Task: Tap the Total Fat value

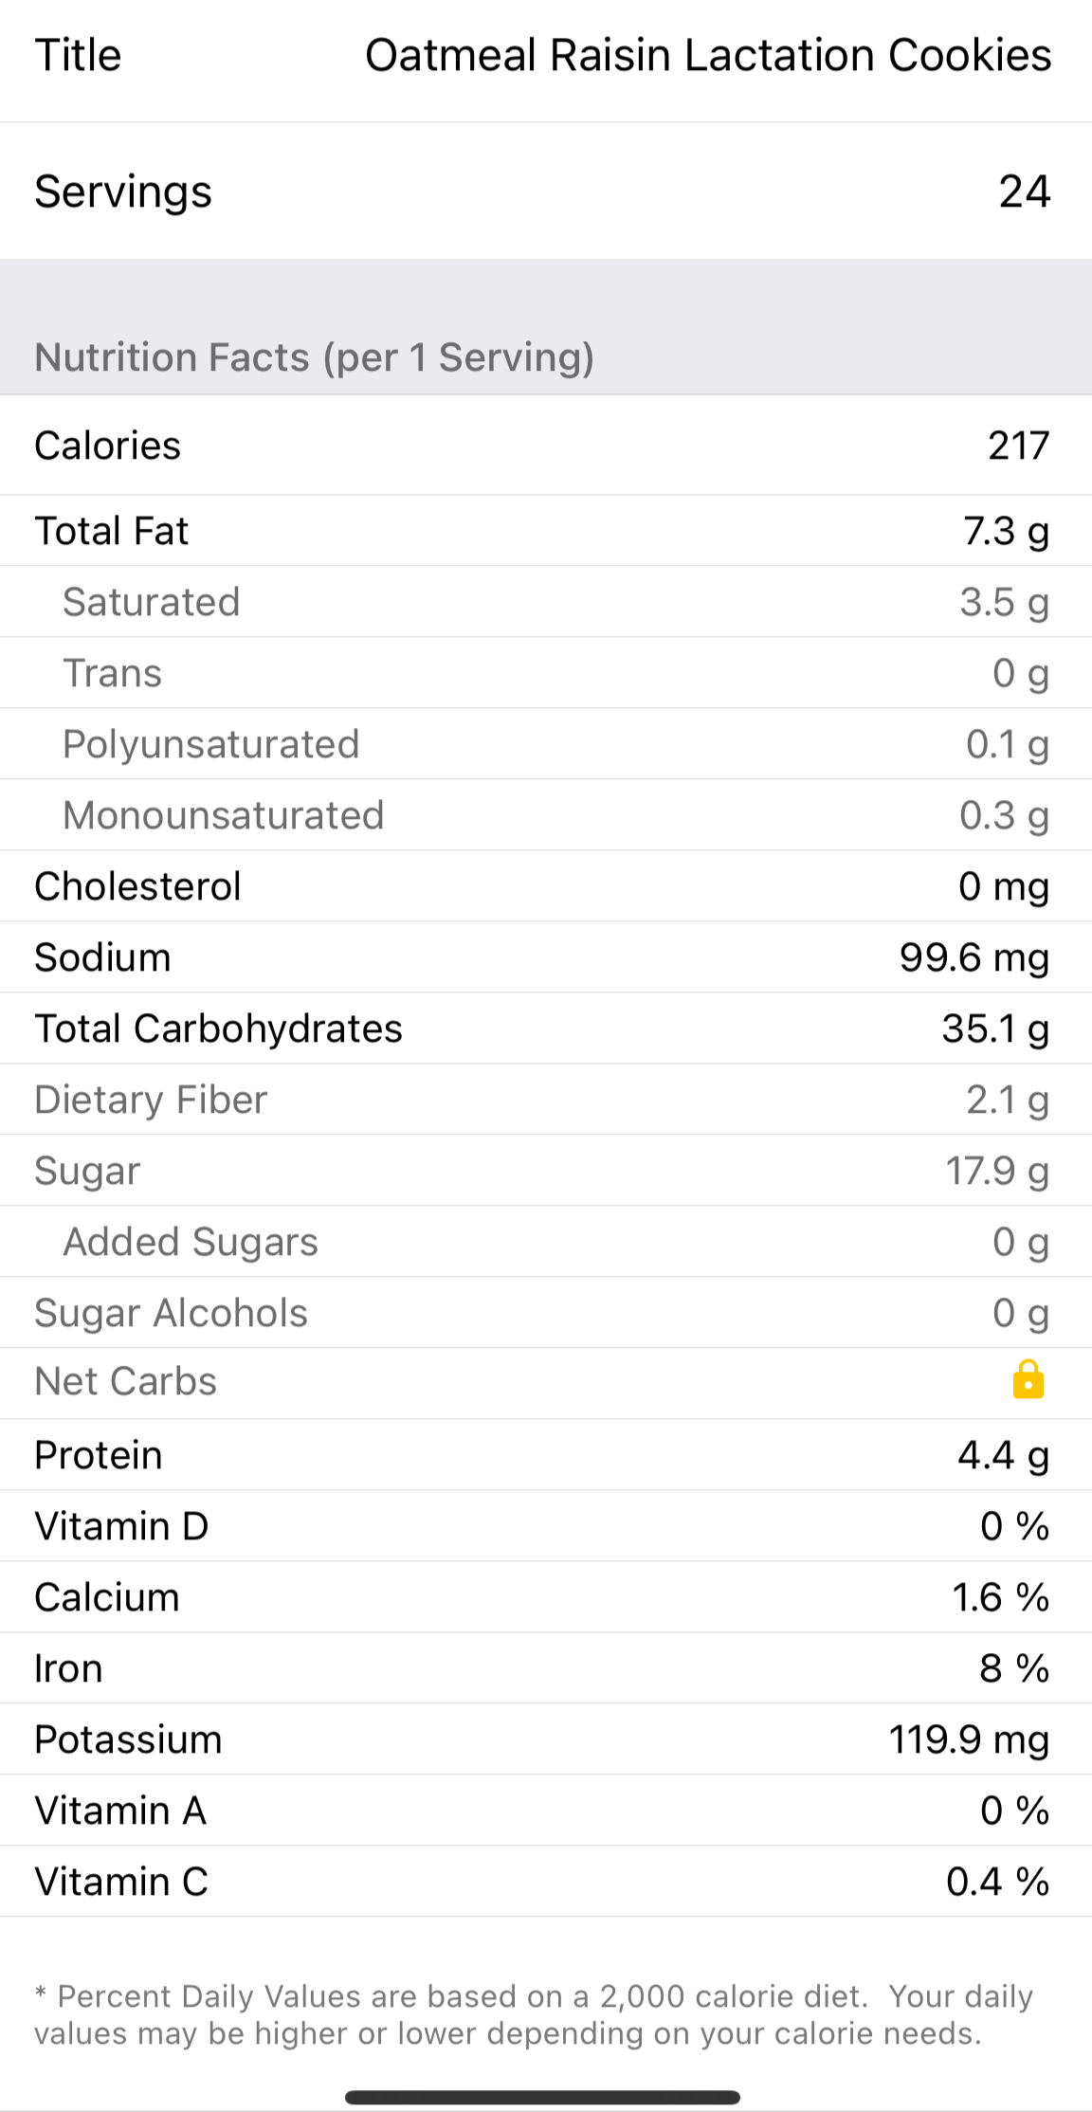Action: [1006, 531]
